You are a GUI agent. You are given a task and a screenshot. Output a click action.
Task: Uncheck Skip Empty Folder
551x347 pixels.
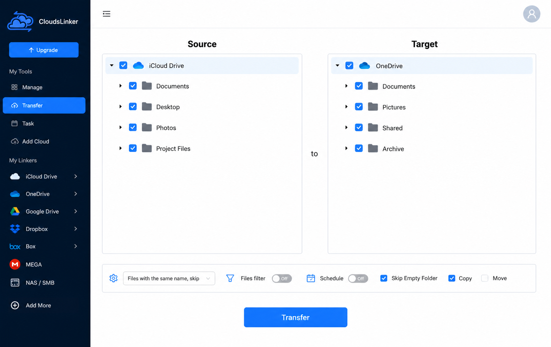point(384,278)
